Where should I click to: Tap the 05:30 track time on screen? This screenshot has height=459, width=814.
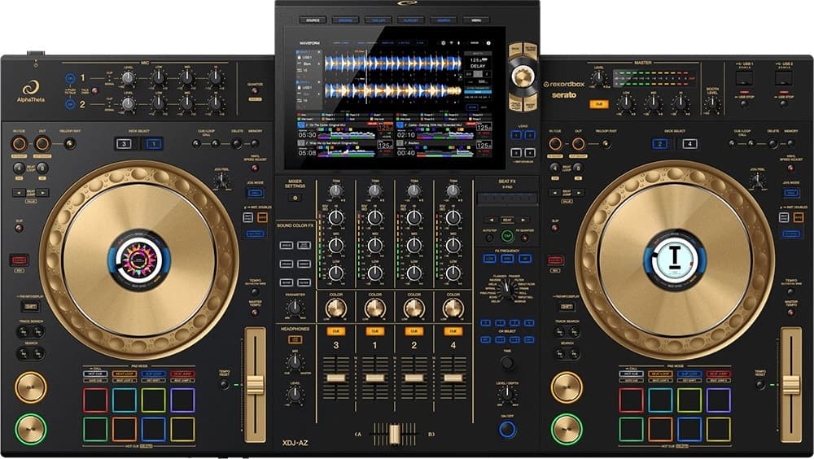coord(308,135)
